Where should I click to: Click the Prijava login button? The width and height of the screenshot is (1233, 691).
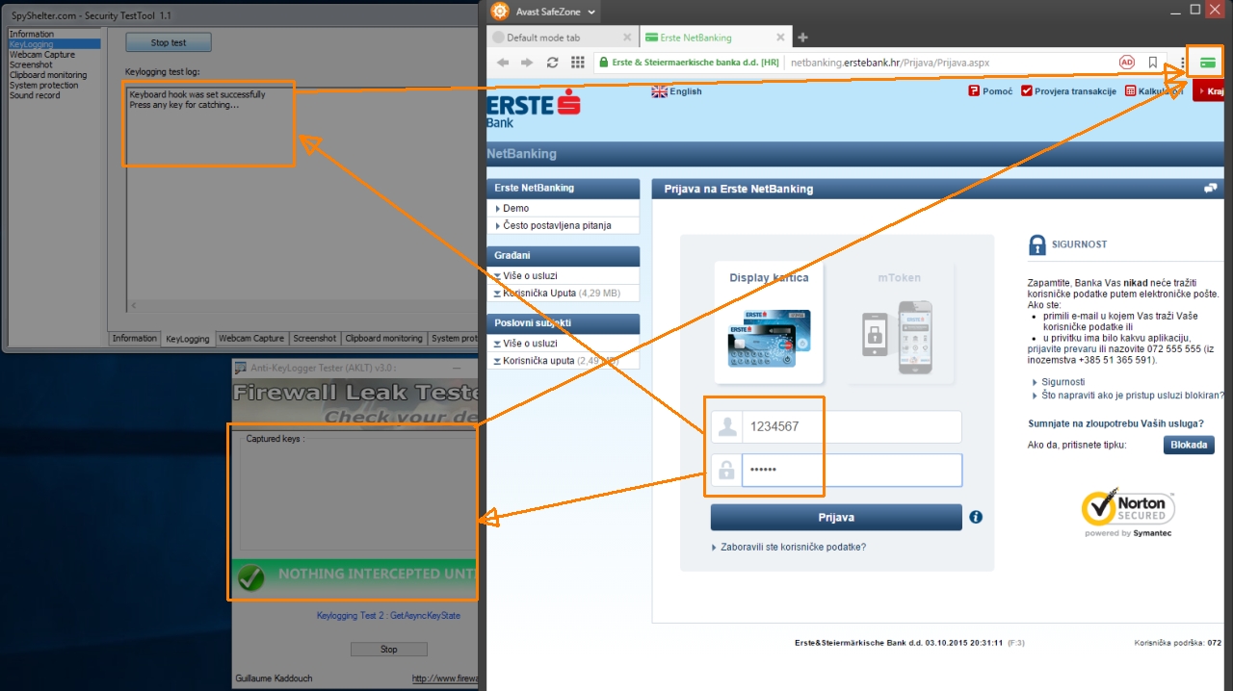coord(836,517)
